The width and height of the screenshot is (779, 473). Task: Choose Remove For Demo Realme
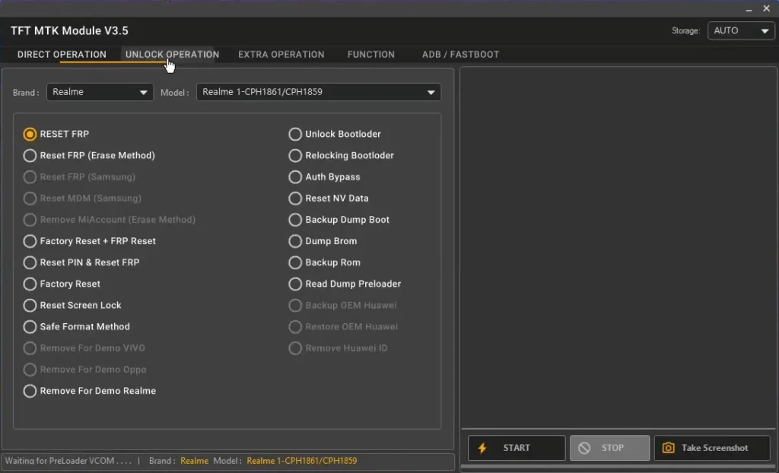pyautogui.click(x=30, y=390)
